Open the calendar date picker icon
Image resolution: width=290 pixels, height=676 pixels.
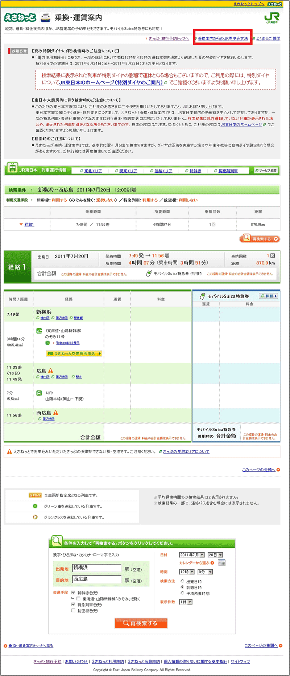(221, 563)
